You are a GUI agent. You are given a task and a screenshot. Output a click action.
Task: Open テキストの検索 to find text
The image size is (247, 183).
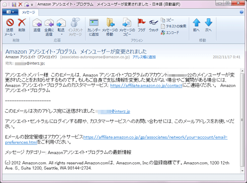click(x=173, y=26)
